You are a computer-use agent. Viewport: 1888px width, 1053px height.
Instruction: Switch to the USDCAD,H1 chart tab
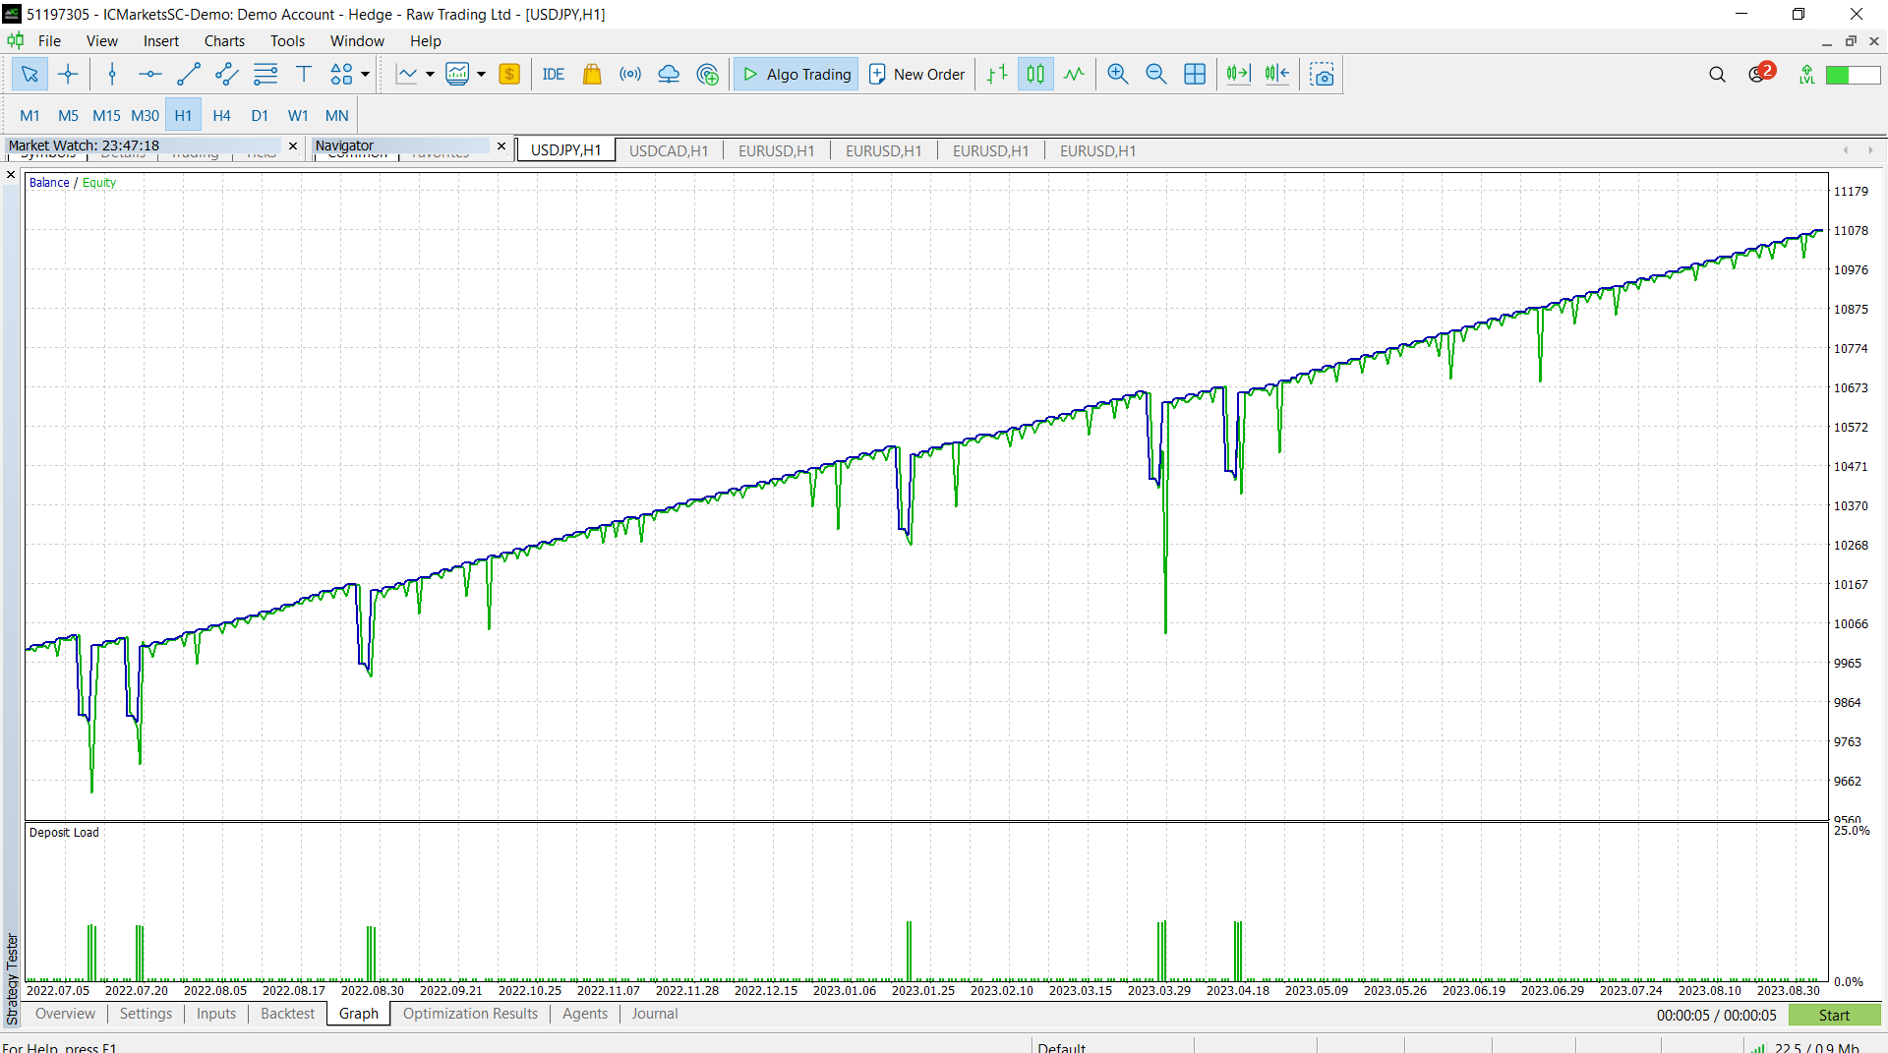coord(669,150)
